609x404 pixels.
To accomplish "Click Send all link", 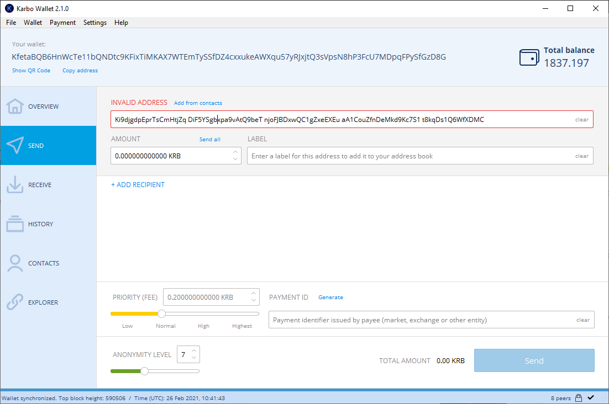I will click(210, 139).
